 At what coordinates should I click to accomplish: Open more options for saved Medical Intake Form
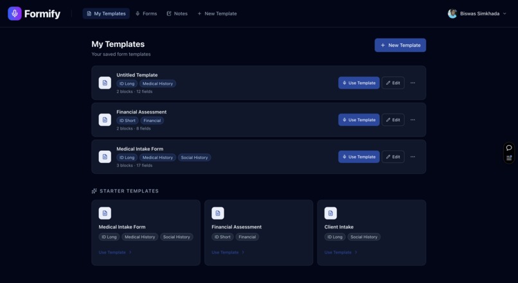[413, 157]
